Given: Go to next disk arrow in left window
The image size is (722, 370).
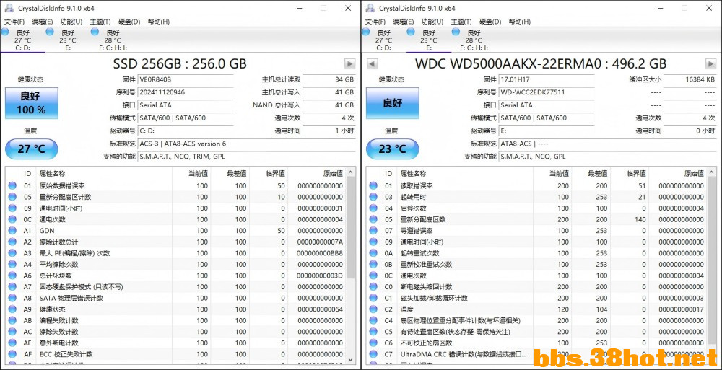Looking at the screenshot, I should point(350,63).
